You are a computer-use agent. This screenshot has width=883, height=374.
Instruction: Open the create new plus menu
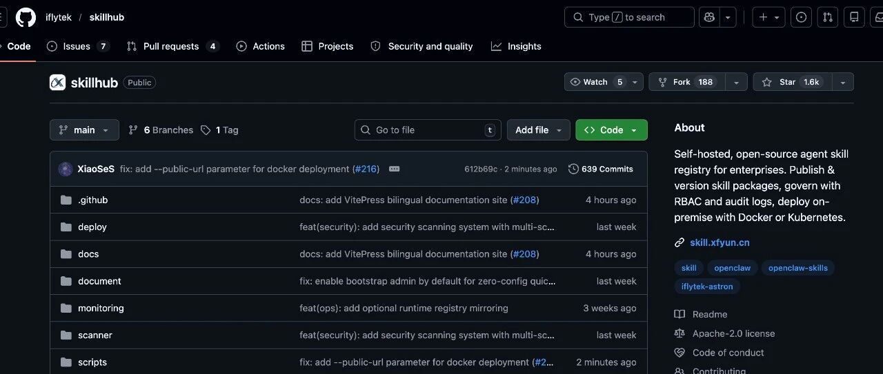tap(769, 17)
